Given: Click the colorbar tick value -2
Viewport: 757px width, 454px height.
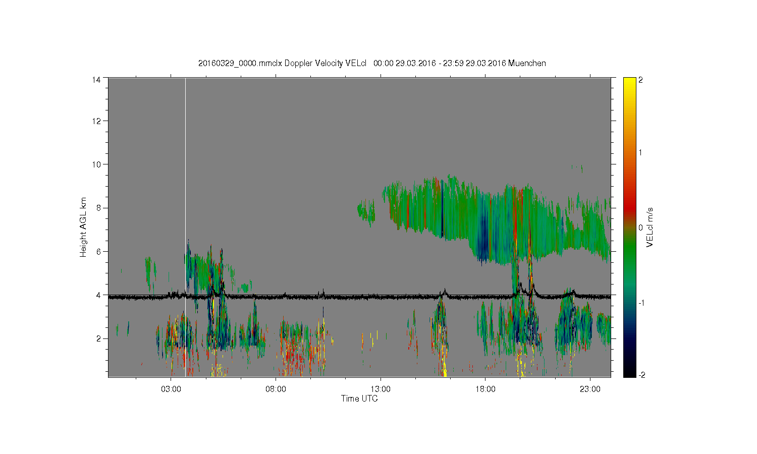Looking at the screenshot, I should 643,375.
